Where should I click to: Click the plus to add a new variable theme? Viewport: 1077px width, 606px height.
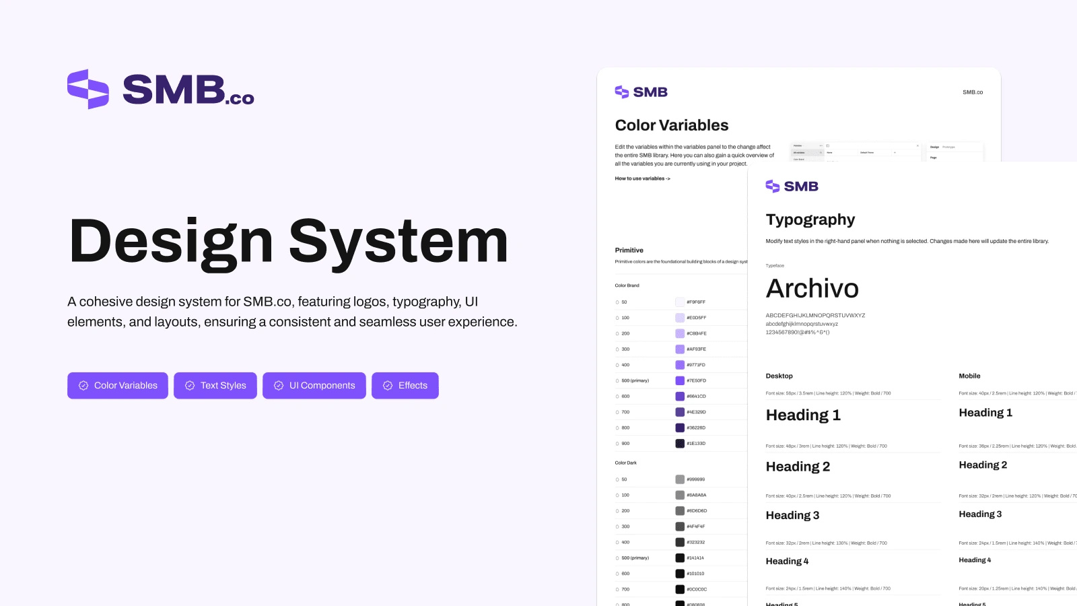(895, 153)
